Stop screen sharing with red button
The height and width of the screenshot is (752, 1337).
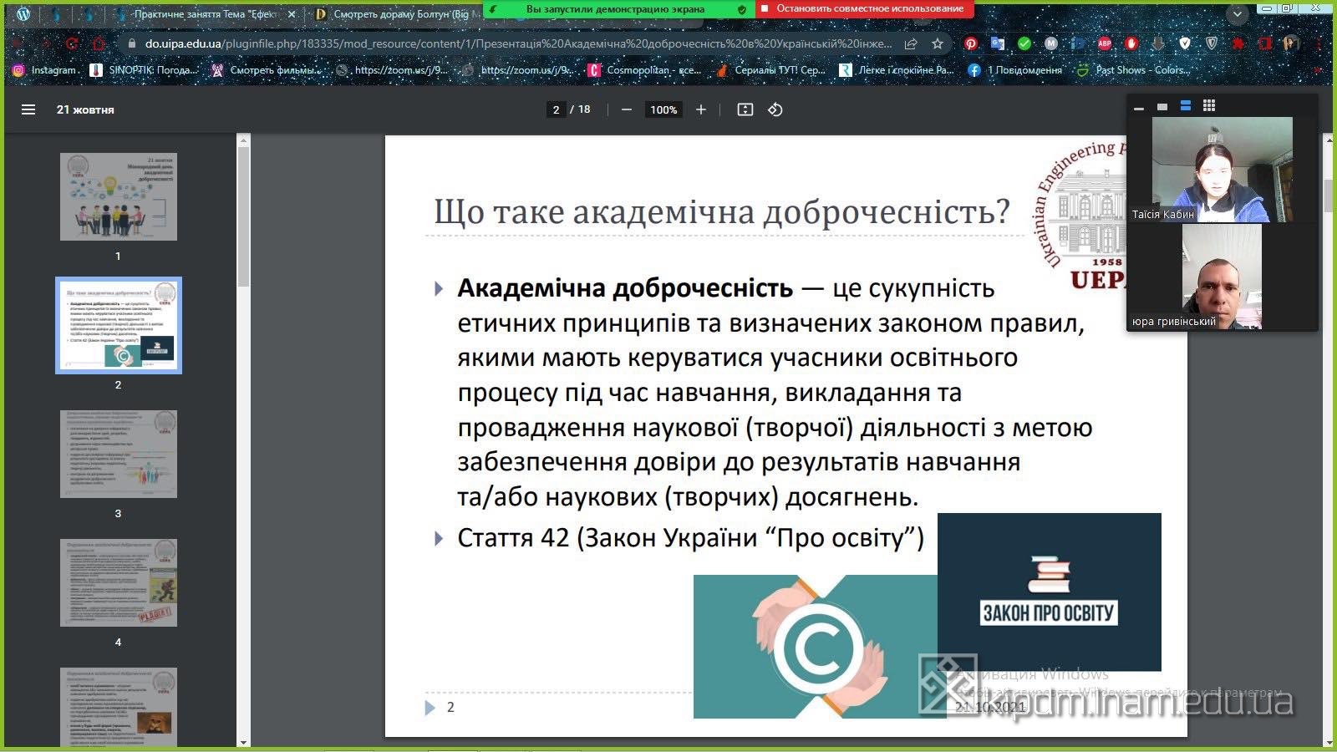[x=864, y=8]
